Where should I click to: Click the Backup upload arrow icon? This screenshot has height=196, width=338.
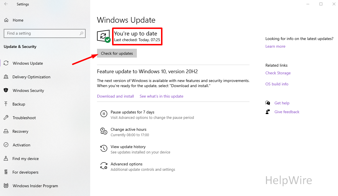6,104
